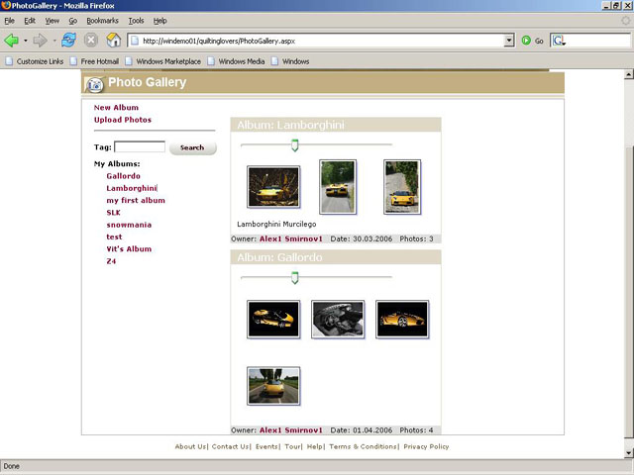Screen dimensions: 634x475
Task: Click the page scrollbar up arrow
Action: tap(628, 74)
